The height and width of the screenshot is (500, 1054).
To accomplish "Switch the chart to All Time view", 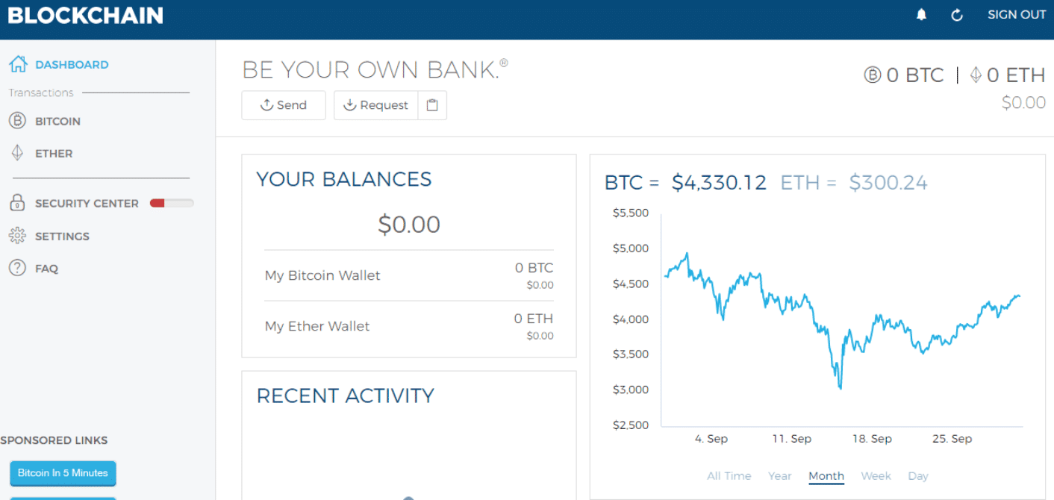I will click(729, 475).
